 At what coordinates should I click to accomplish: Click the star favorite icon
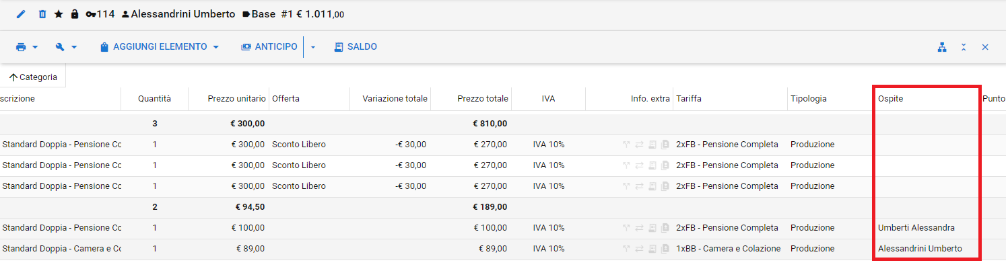pyautogui.click(x=59, y=14)
